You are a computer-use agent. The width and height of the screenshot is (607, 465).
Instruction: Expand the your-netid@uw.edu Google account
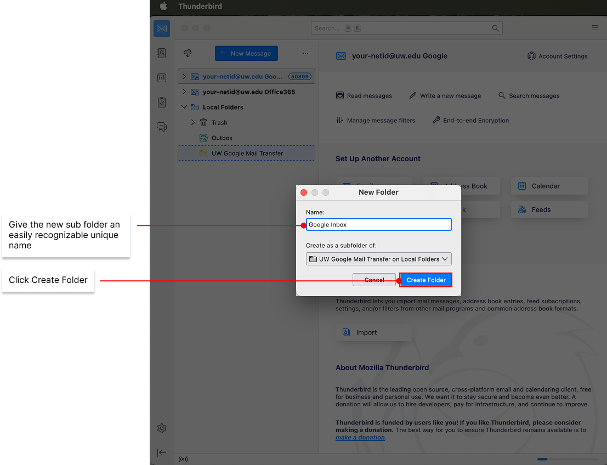pos(184,77)
